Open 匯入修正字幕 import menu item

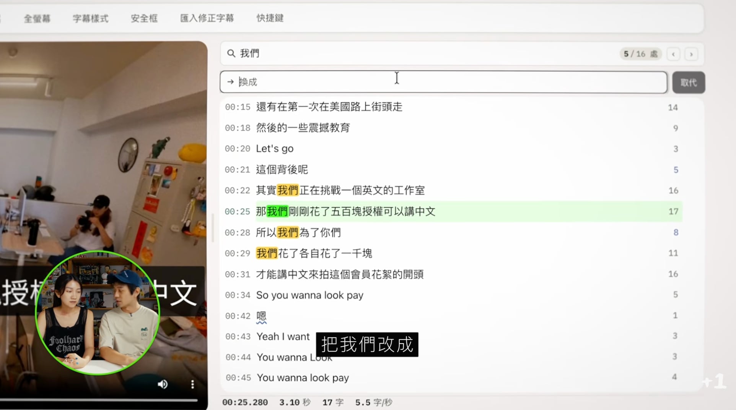point(207,18)
